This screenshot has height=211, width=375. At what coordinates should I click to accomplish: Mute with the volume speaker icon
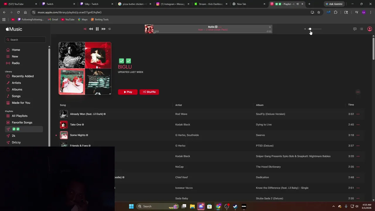point(305,29)
